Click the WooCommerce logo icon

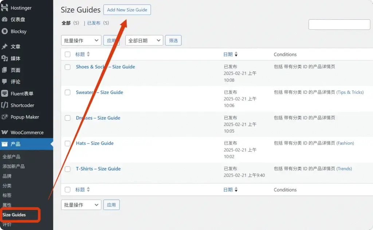(x=5, y=132)
